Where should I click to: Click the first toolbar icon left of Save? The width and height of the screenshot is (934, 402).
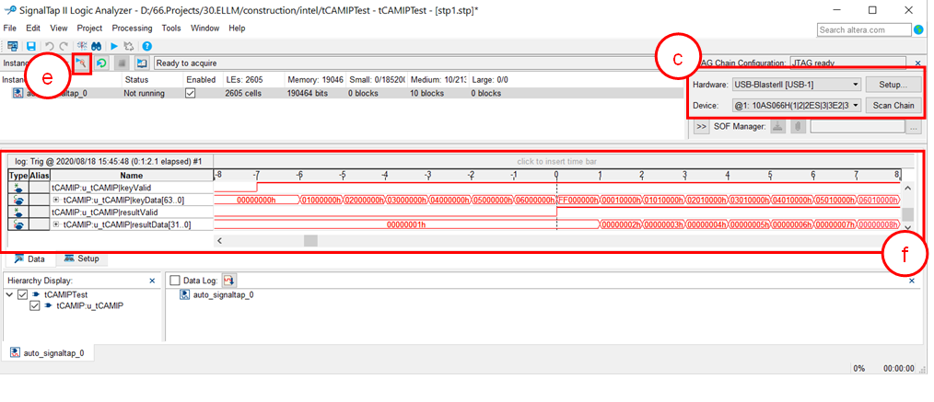click(x=13, y=46)
